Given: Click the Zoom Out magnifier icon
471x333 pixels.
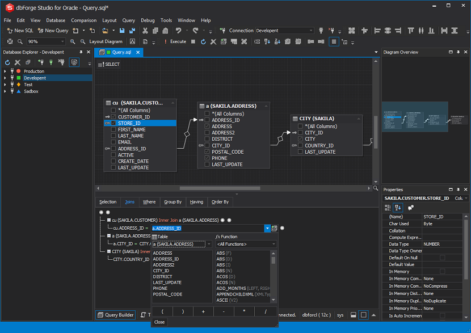Looking at the screenshot, I should tap(83, 41).
